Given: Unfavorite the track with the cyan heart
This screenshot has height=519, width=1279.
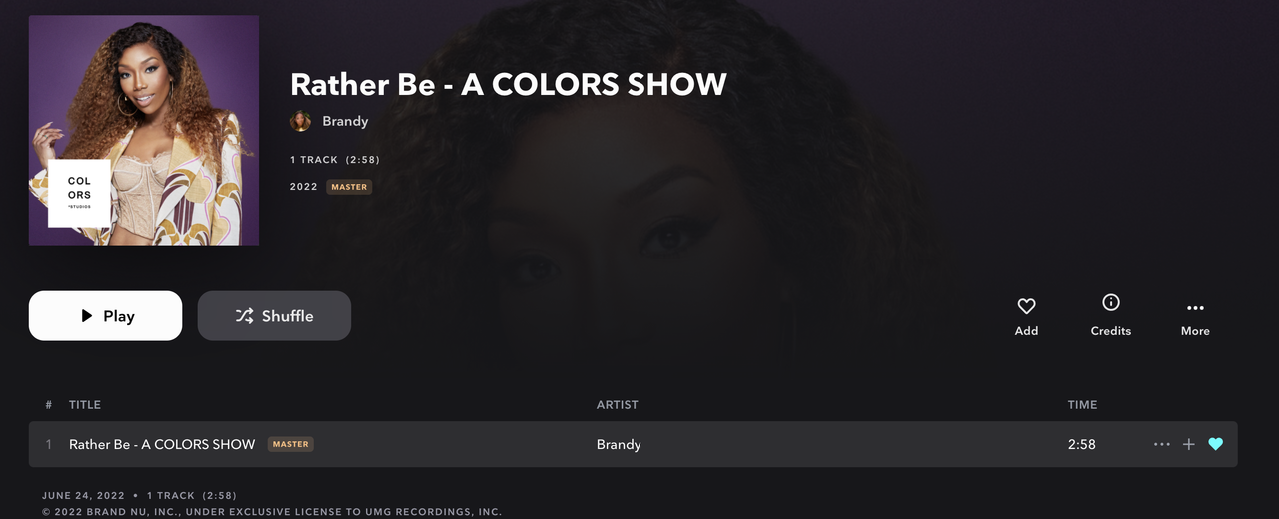Looking at the screenshot, I should [x=1215, y=444].
